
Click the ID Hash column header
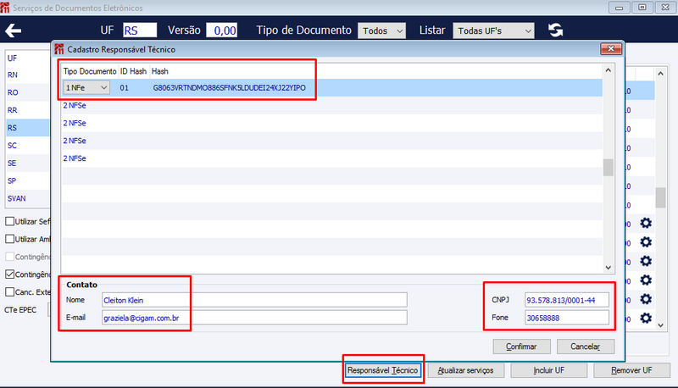[x=133, y=71]
